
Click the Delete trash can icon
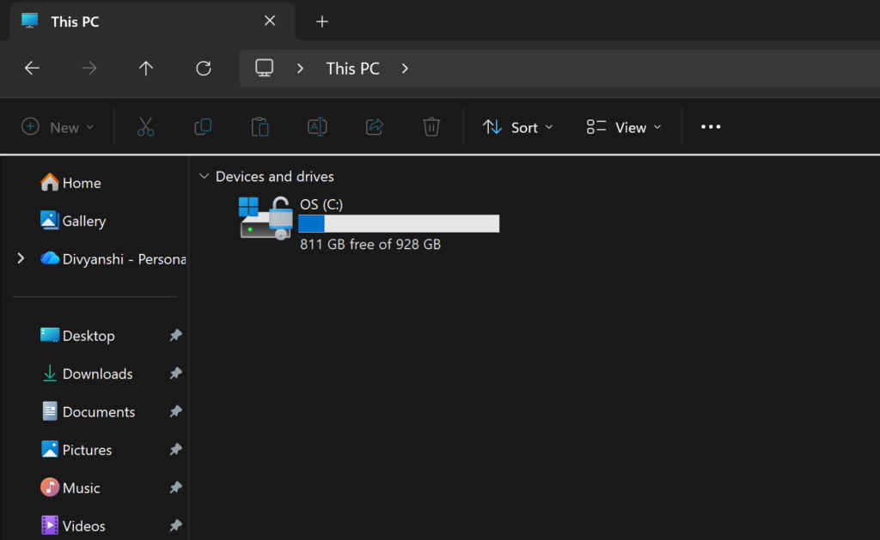(x=431, y=127)
